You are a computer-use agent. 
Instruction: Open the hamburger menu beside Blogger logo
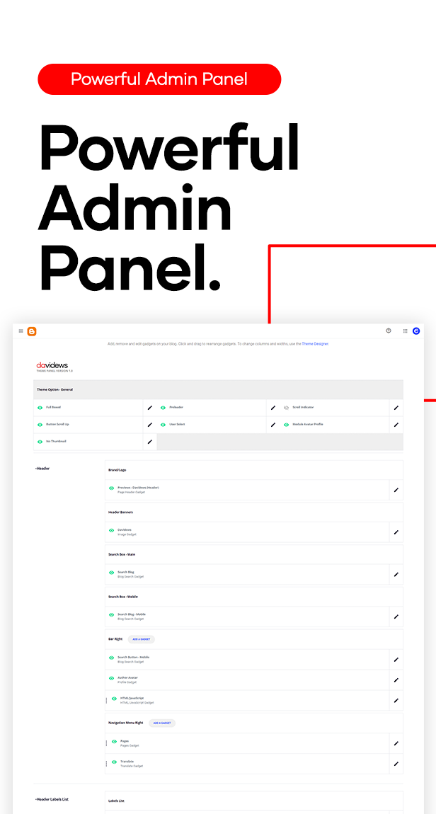click(x=21, y=331)
